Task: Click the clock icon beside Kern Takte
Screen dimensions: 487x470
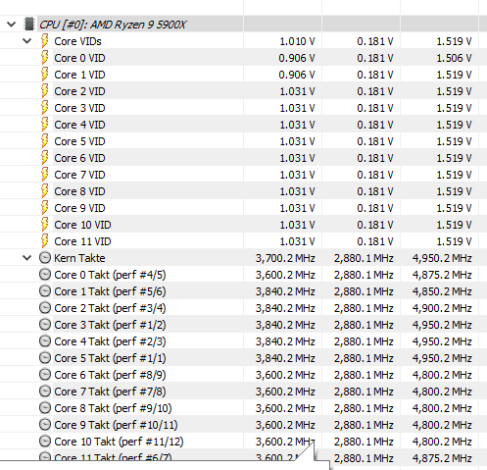Action: coord(45,258)
